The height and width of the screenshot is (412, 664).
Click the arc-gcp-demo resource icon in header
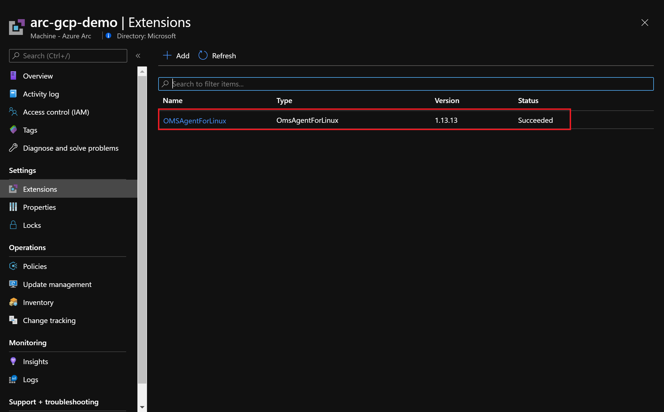pyautogui.click(x=17, y=27)
